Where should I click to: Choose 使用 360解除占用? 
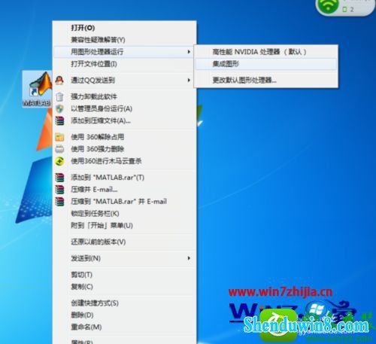[124, 137]
